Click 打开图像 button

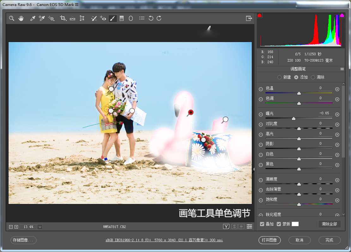pos(269,240)
